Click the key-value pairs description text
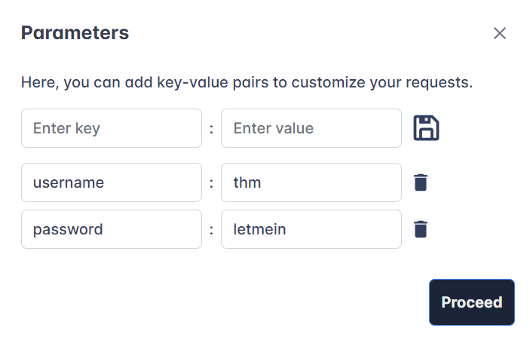The height and width of the screenshot is (340, 530). click(x=247, y=82)
